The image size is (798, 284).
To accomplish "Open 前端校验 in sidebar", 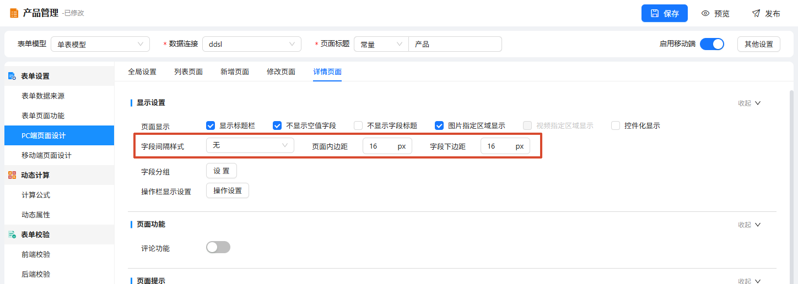I will [59, 254].
